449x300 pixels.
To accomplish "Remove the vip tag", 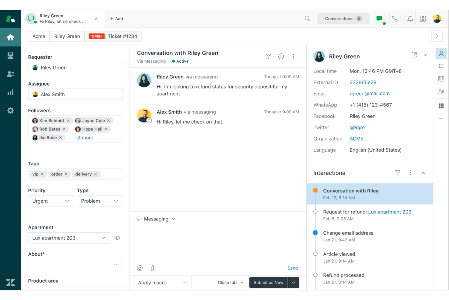I will [x=42, y=174].
